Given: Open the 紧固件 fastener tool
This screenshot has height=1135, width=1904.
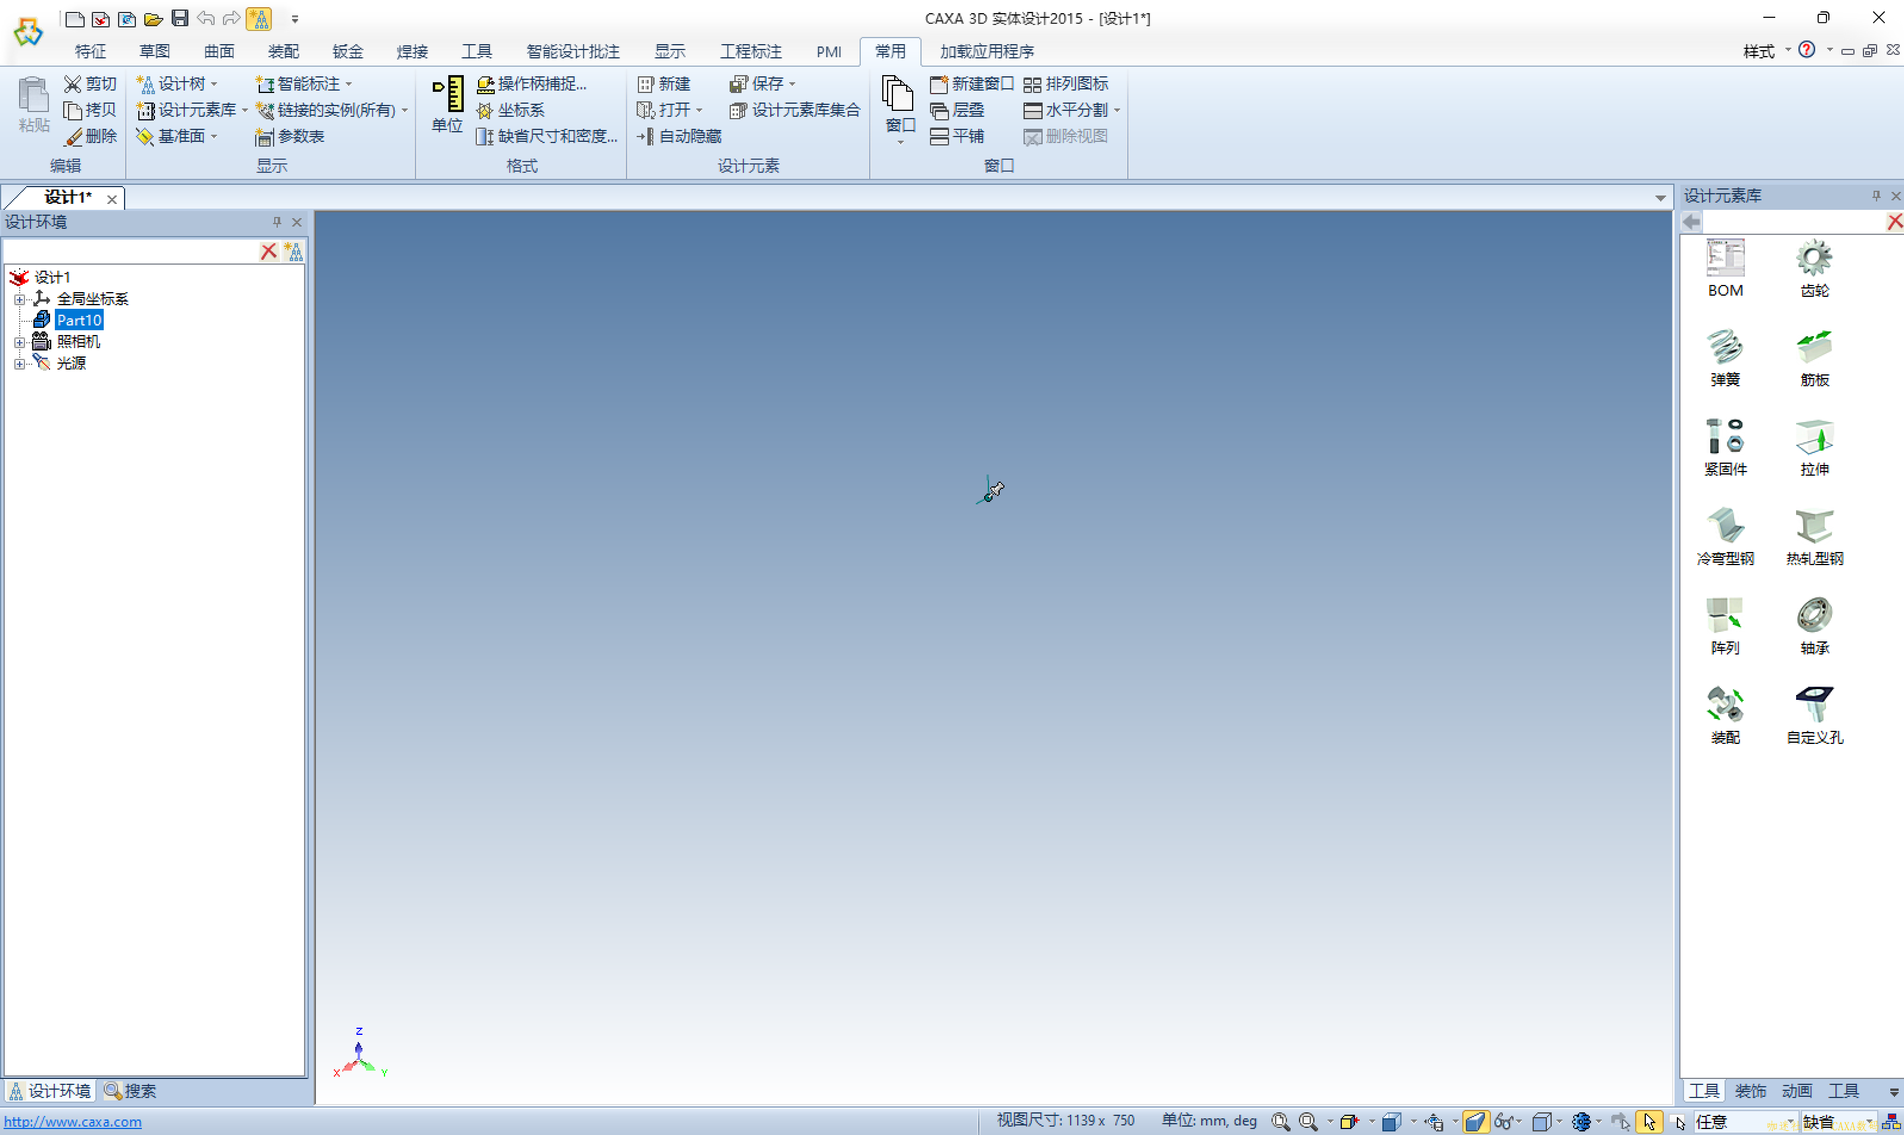Looking at the screenshot, I should (1725, 446).
